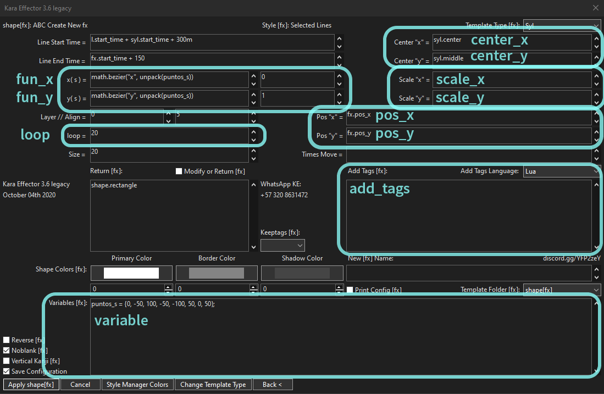The width and height of the screenshot is (604, 394).
Task: Enable the Reverse [fx] checkbox
Action: [7, 340]
